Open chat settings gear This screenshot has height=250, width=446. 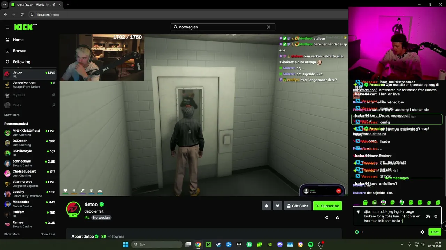pyautogui.click(x=422, y=232)
